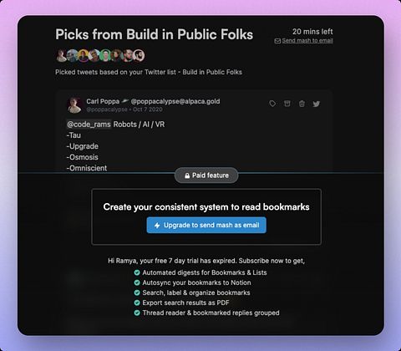
Task: Click the lock icon on Paid feature
Action: [x=187, y=175]
